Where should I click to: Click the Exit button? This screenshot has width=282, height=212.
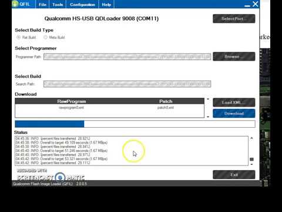[234, 174]
